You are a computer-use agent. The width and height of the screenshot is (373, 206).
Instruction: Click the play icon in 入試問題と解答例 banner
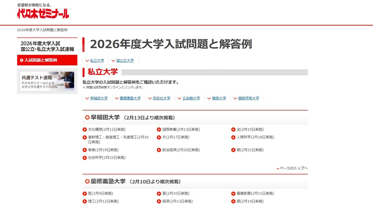point(22,60)
